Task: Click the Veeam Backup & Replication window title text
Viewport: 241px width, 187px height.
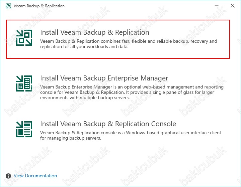Action: [x=39, y=6]
